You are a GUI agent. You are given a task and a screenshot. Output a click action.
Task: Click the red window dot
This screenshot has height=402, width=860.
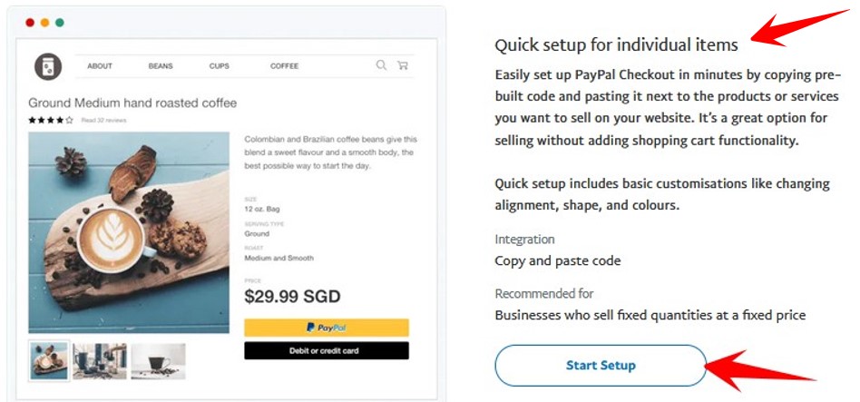(x=30, y=23)
